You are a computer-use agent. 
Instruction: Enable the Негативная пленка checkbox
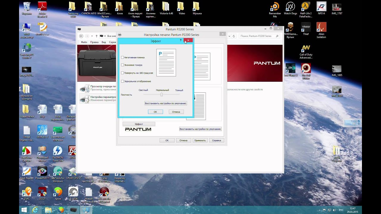[x=122, y=57]
